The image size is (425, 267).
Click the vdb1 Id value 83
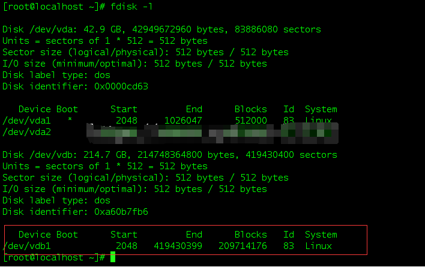click(289, 246)
